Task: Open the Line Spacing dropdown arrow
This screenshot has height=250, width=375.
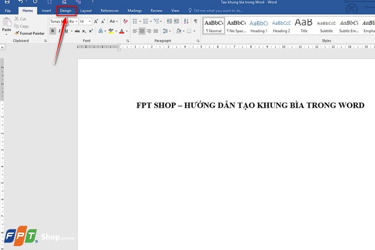Action: click(x=170, y=31)
